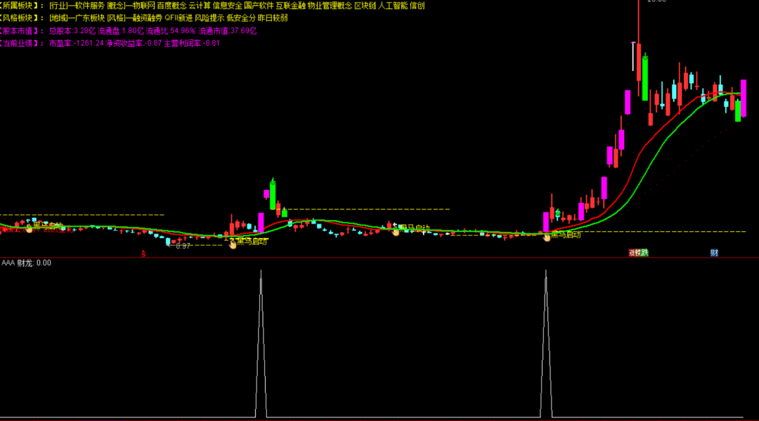
Task: Click the 区块链 concept tag
Action: [365, 6]
